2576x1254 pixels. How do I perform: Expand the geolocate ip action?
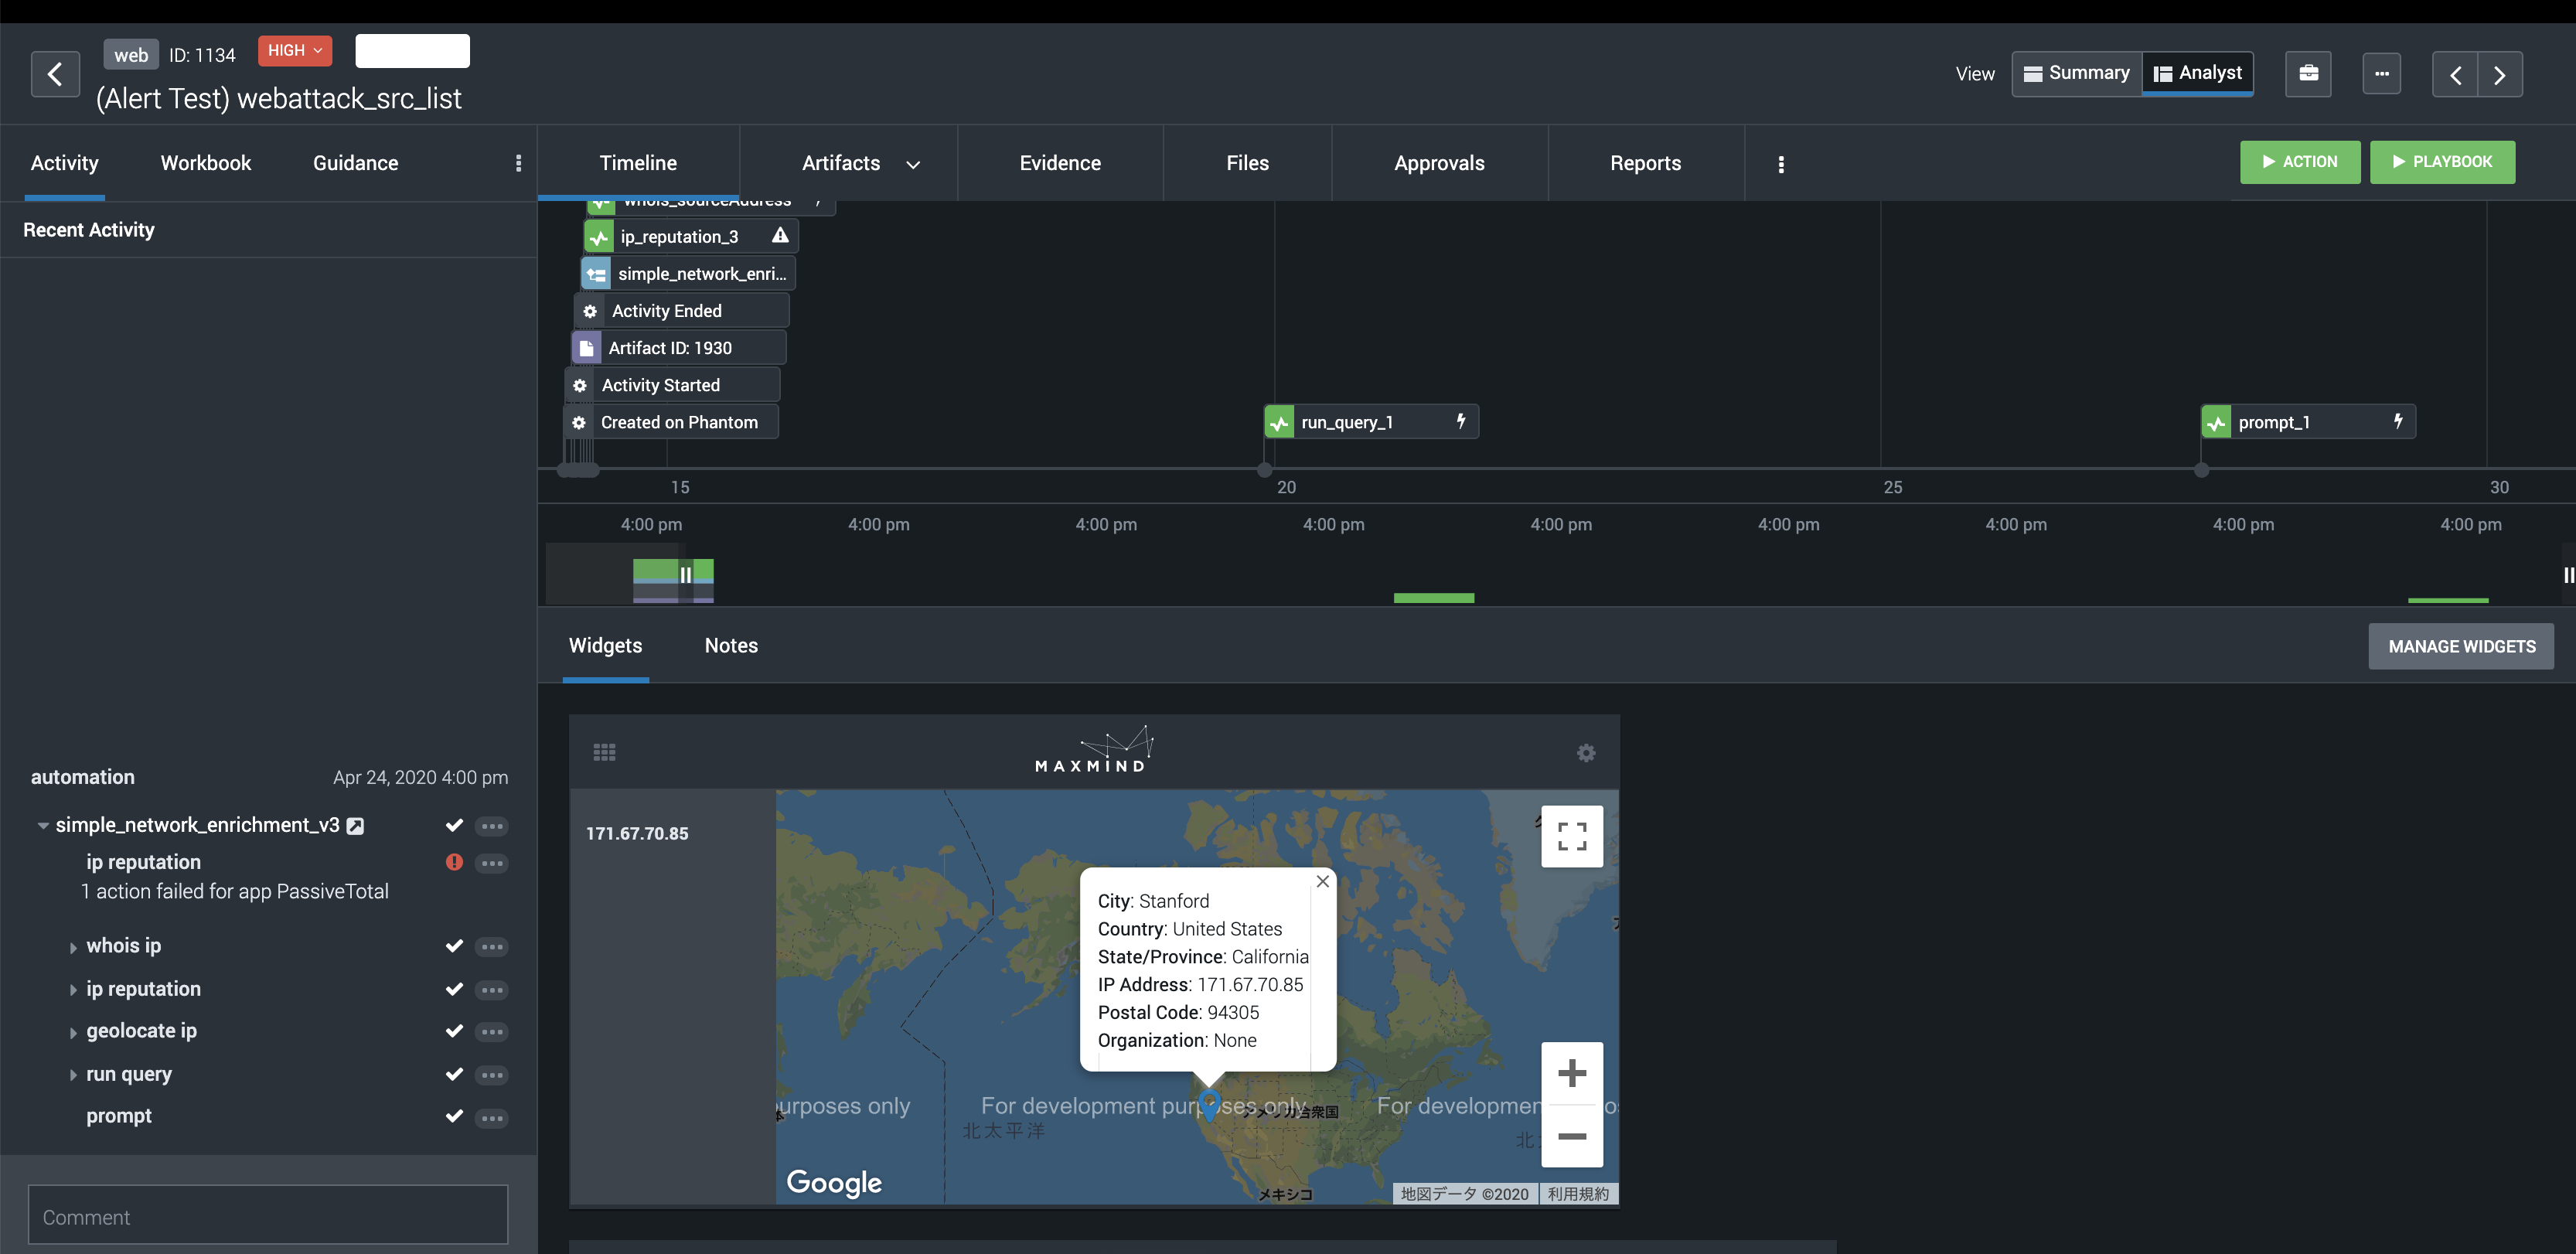(x=73, y=1032)
